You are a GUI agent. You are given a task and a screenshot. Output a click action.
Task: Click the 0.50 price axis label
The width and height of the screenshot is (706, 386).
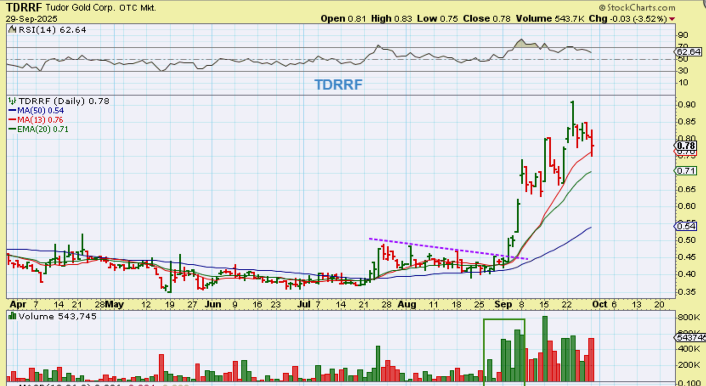687,240
